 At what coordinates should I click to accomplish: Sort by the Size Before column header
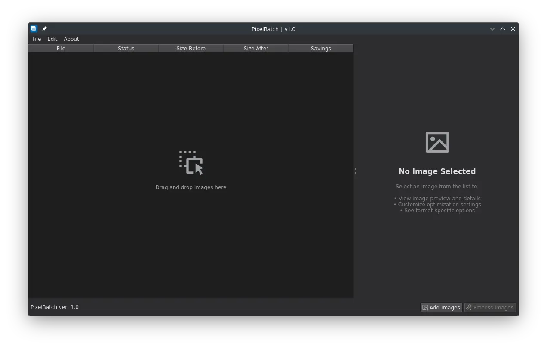(x=191, y=49)
